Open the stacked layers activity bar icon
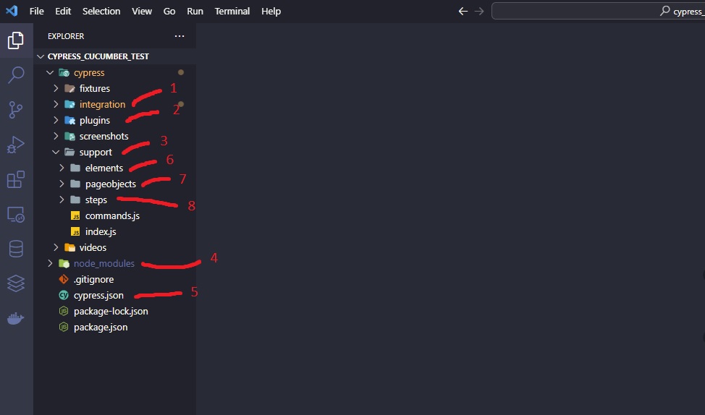Viewport: 705px width, 415px height. [x=16, y=283]
